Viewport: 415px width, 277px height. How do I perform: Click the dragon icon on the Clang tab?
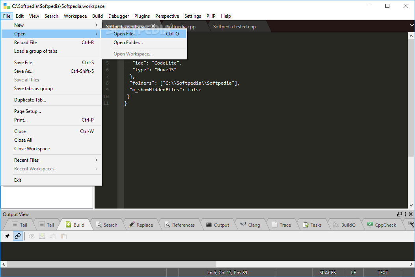[243, 224]
